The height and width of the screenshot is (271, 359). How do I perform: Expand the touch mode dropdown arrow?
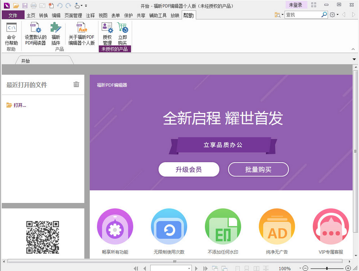[82, 5]
